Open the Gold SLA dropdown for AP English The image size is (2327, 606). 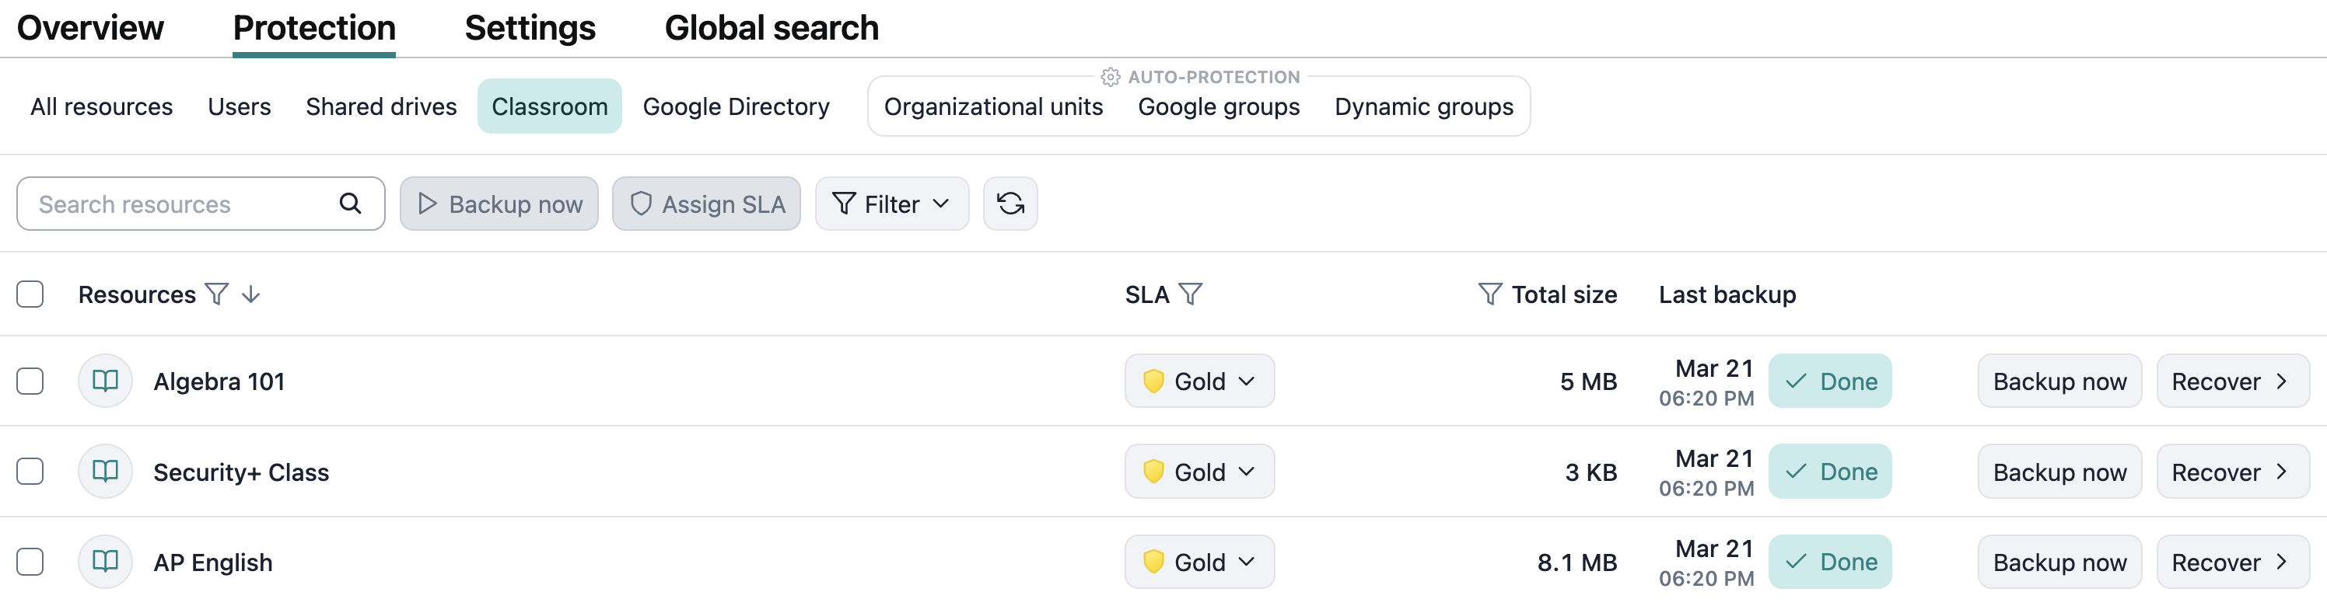(x=1198, y=562)
